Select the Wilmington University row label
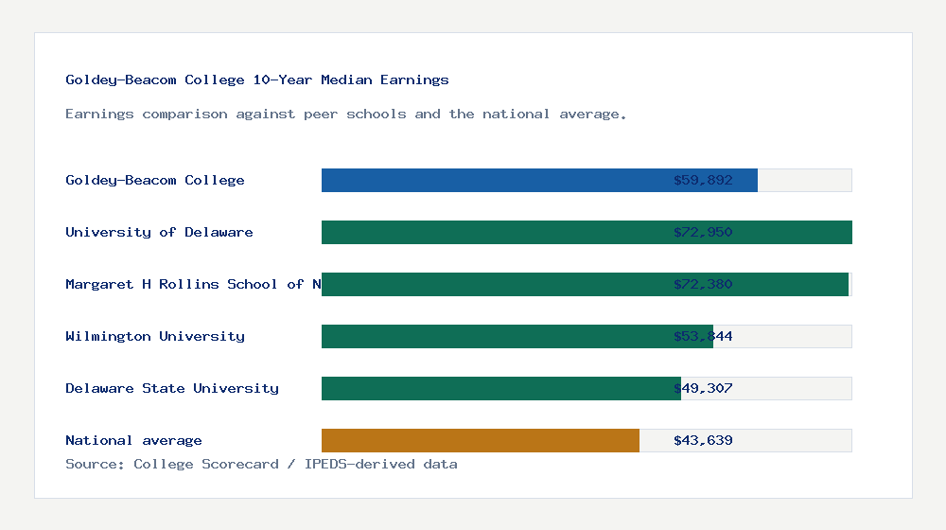This screenshot has height=530, width=946. (155, 336)
